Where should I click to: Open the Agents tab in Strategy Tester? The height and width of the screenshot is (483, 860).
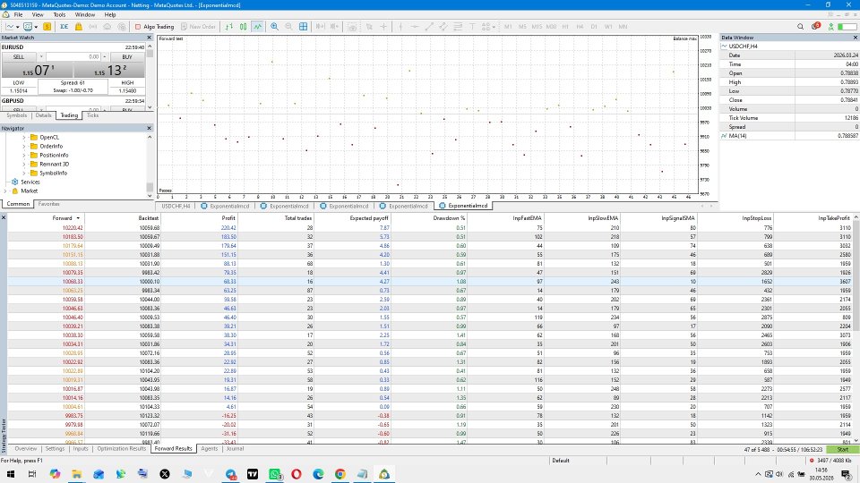click(x=209, y=448)
